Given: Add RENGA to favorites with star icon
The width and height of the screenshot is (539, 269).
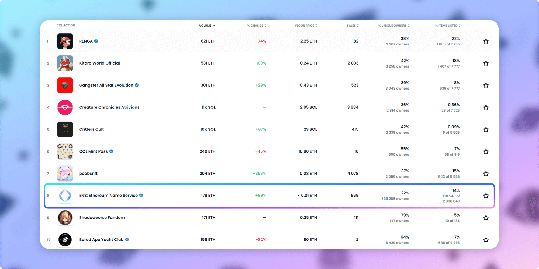Looking at the screenshot, I should point(486,41).
